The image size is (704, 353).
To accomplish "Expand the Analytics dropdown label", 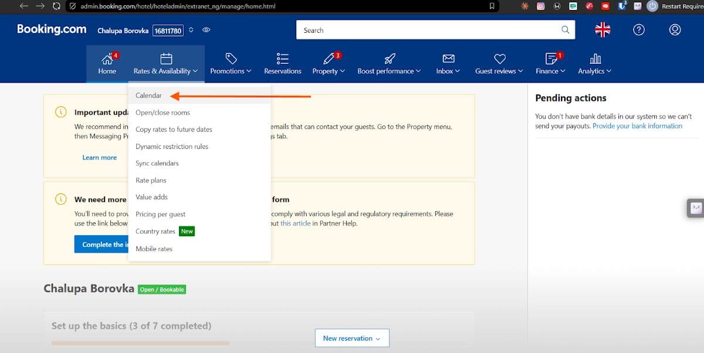I will click(594, 71).
